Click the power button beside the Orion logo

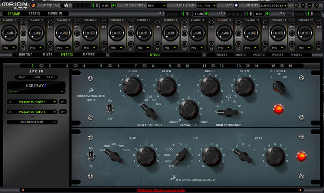33,5
